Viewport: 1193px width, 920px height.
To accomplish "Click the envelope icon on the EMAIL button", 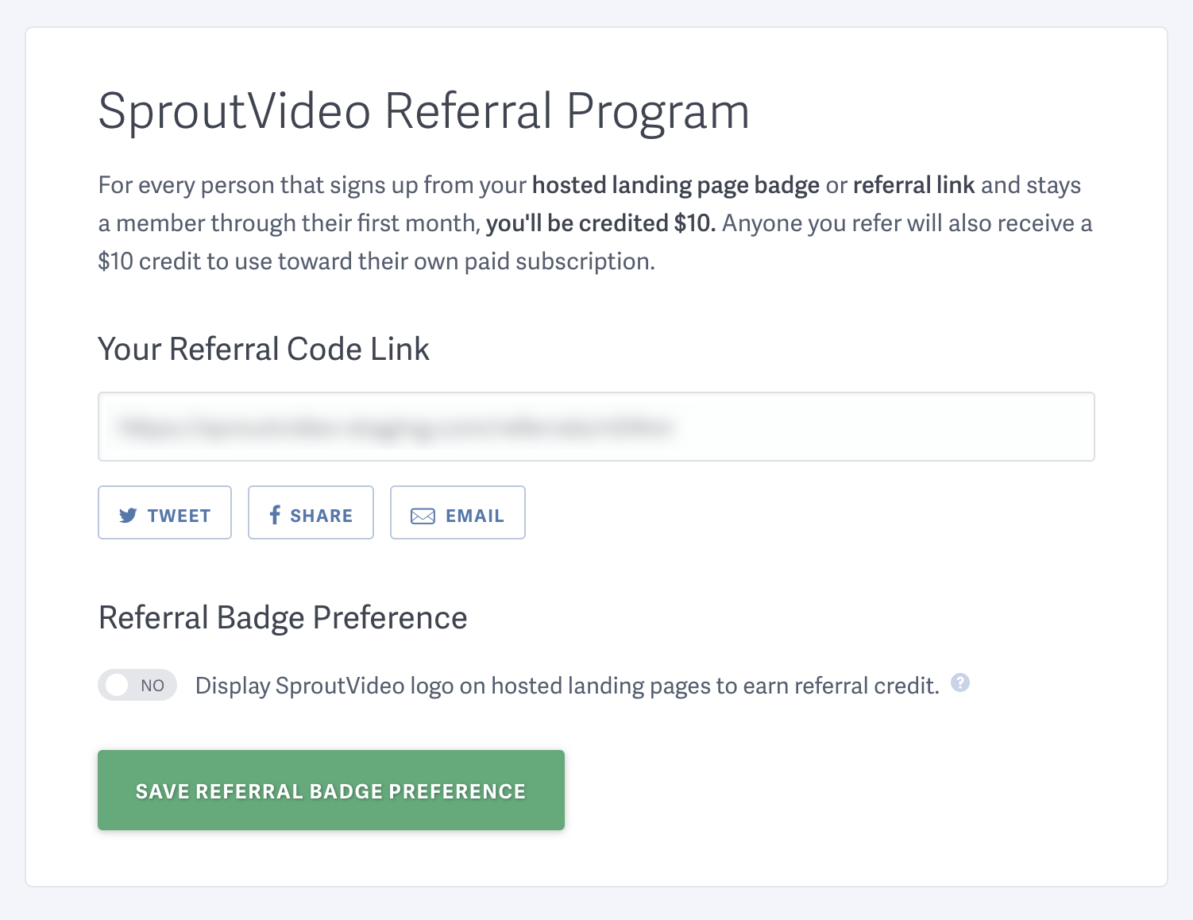I will 422,515.
